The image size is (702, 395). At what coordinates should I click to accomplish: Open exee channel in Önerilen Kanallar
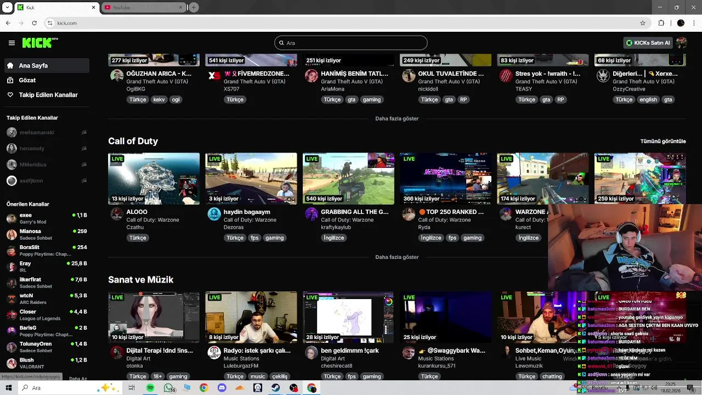(x=47, y=218)
